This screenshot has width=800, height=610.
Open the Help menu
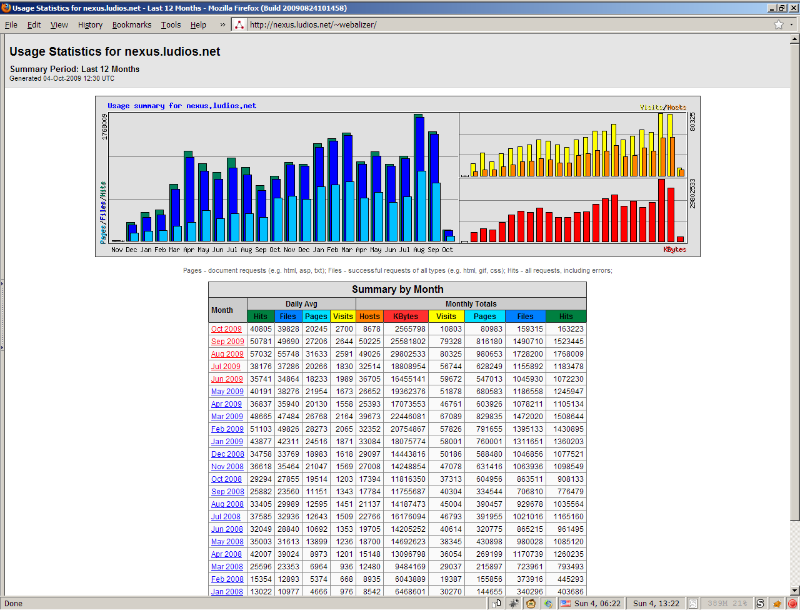point(199,25)
